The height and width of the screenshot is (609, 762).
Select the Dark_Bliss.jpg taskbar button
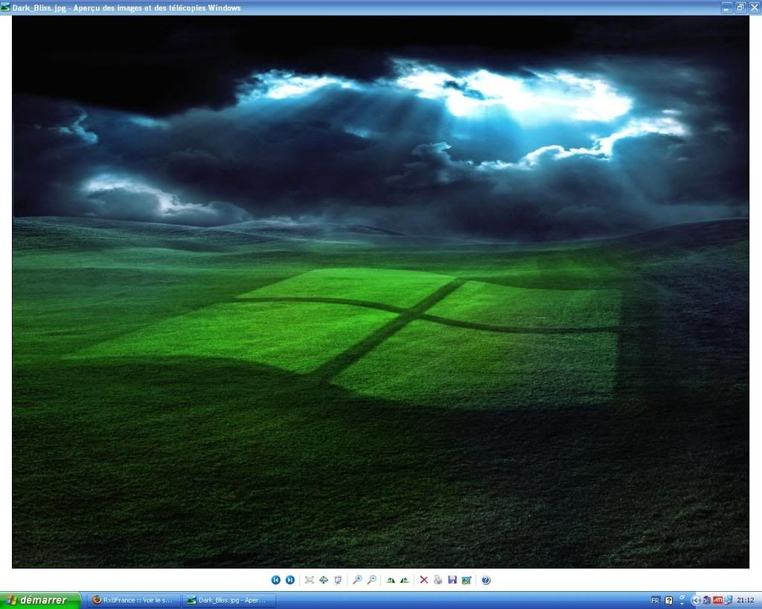[x=230, y=600]
